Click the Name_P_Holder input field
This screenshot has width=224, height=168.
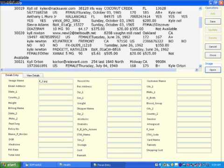56,134
